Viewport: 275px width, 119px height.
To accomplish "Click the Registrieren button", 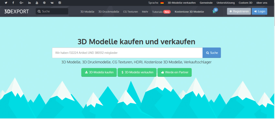I will (239, 11).
